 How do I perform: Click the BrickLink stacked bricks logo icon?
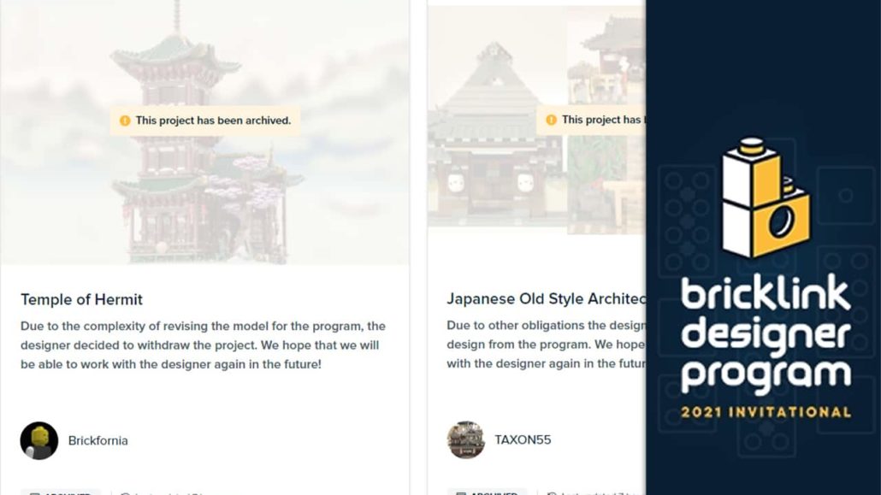pyautogui.click(x=766, y=197)
